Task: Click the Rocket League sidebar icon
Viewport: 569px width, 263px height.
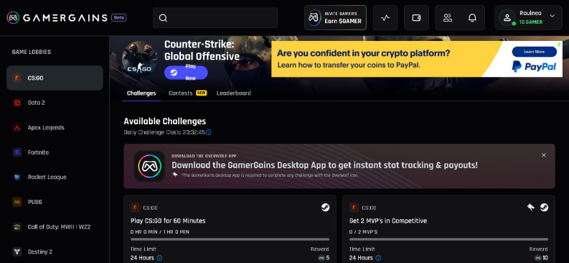Action: tap(17, 177)
